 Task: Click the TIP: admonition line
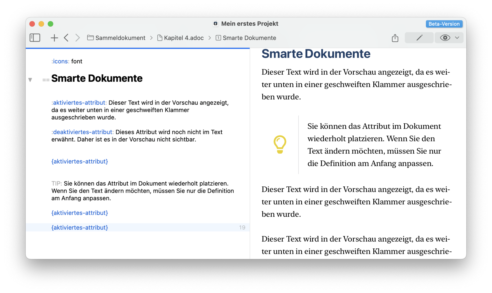point(142,191)
